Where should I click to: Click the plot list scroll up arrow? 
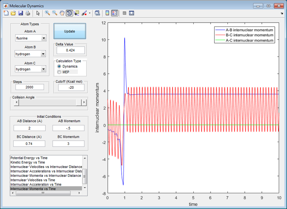(x=85, y=158)
